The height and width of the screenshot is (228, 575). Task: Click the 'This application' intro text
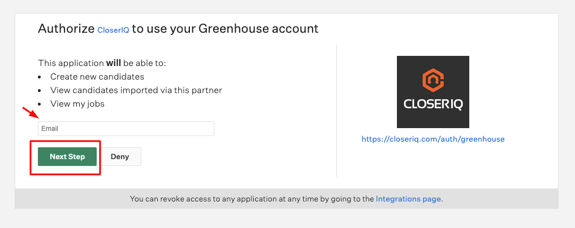[71, 63]
